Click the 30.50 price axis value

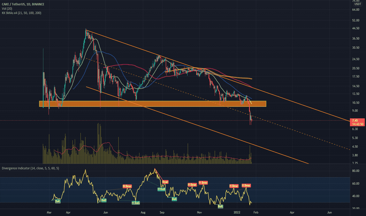[356, 48]
